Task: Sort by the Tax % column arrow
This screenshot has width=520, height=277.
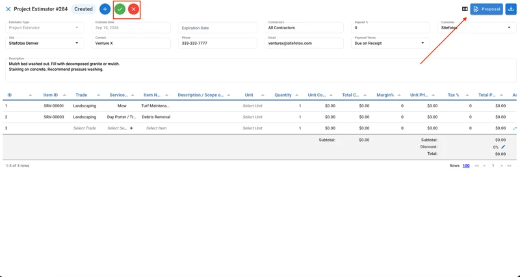Action: click(467, 95)
